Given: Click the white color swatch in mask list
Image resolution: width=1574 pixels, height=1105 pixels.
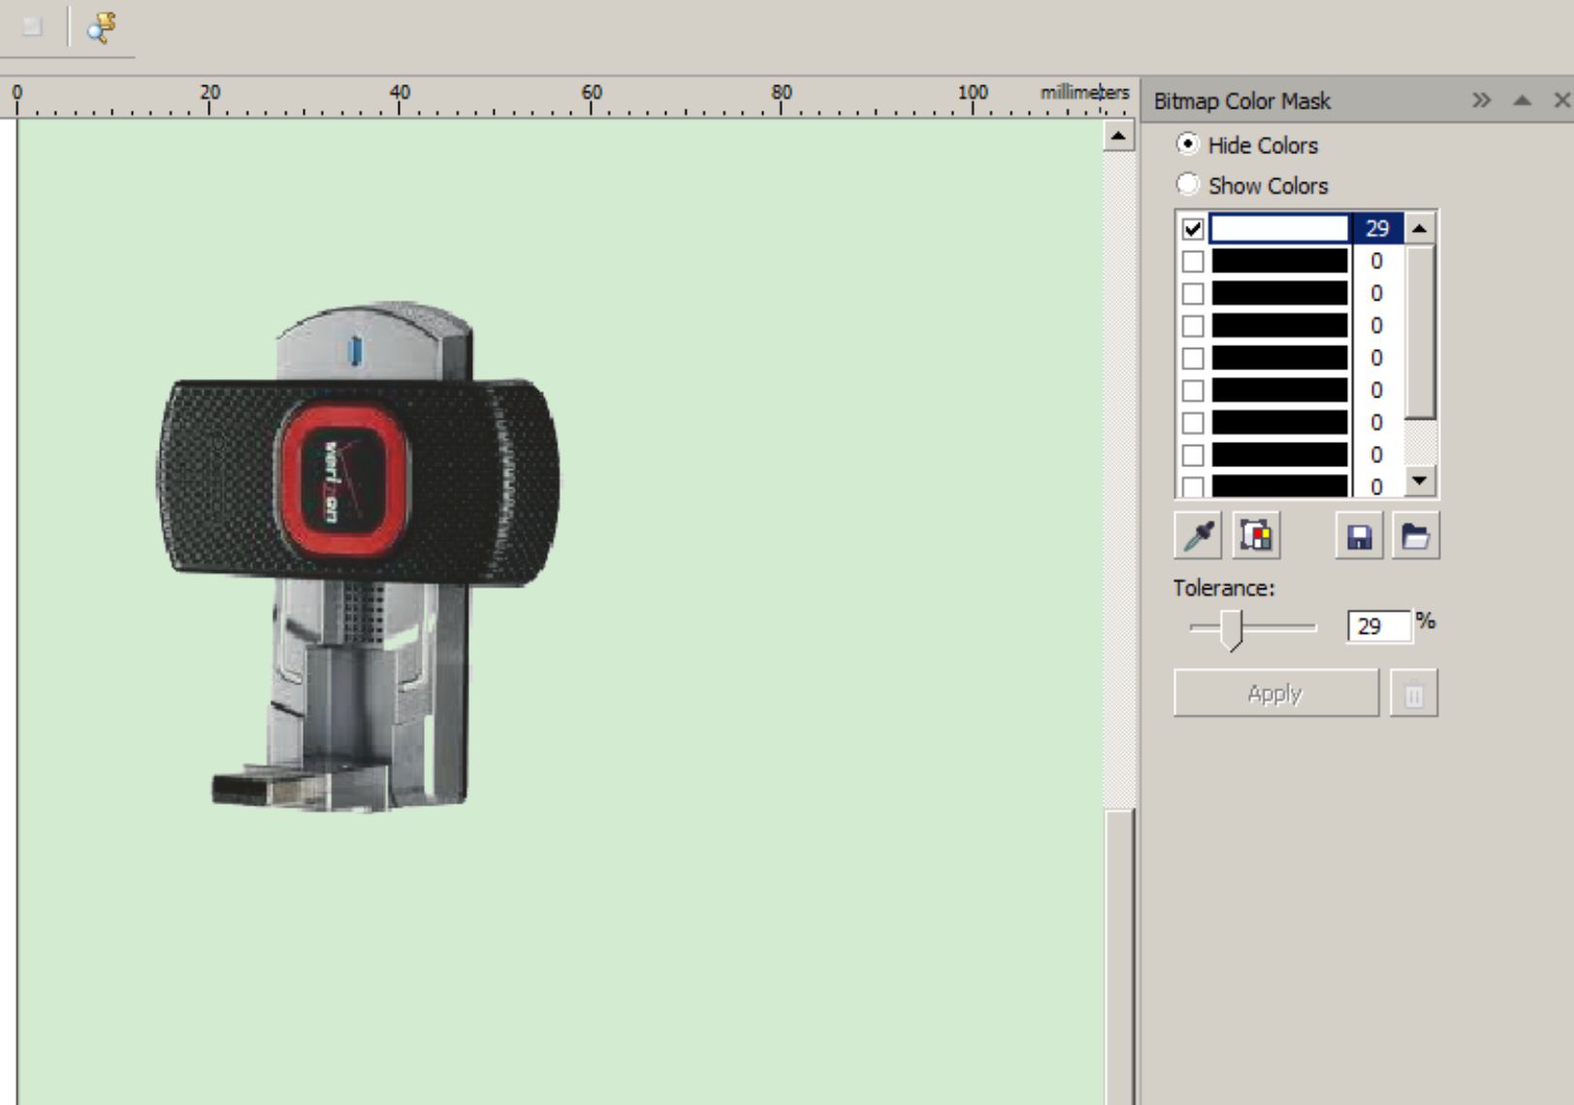Looking at the screenshot, I should [1279, 228].
